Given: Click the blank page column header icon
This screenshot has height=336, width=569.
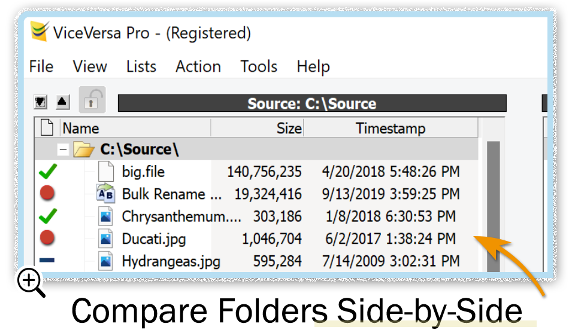Looking at the screenshot, I should click(47, 127).
